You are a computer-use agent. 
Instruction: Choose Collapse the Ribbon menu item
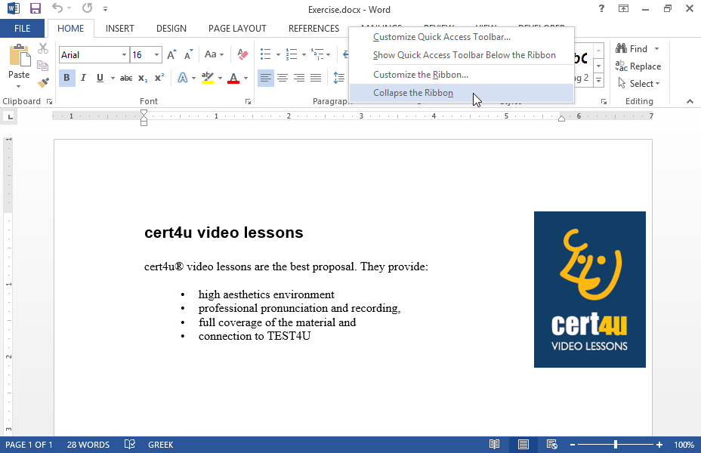(462, 93)
